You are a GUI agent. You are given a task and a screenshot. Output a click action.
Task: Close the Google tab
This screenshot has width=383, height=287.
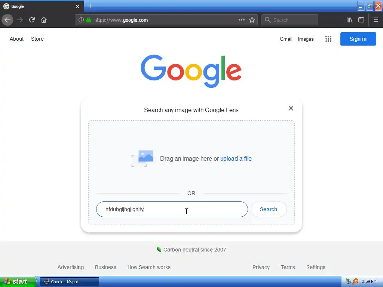pyautogui.click(x=77, y=6)
